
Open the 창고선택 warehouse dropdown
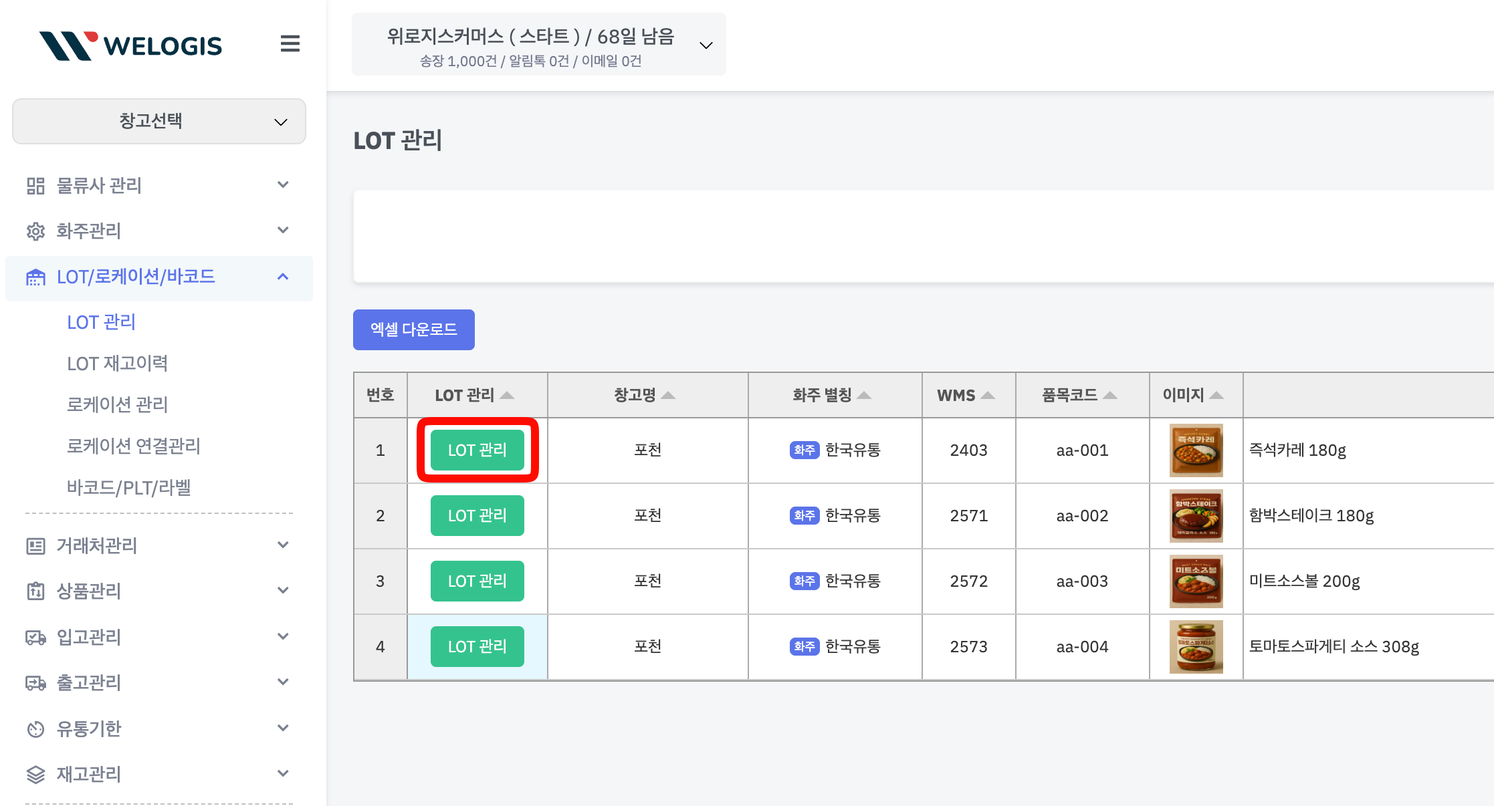click(x=159, y=122)
